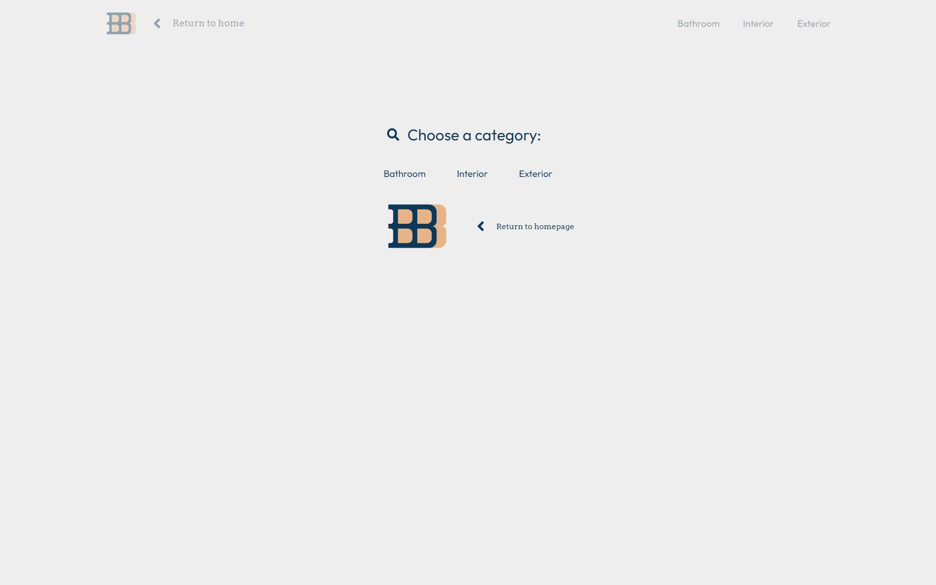Select the Exterior navigation item top right

pos(813,23)
